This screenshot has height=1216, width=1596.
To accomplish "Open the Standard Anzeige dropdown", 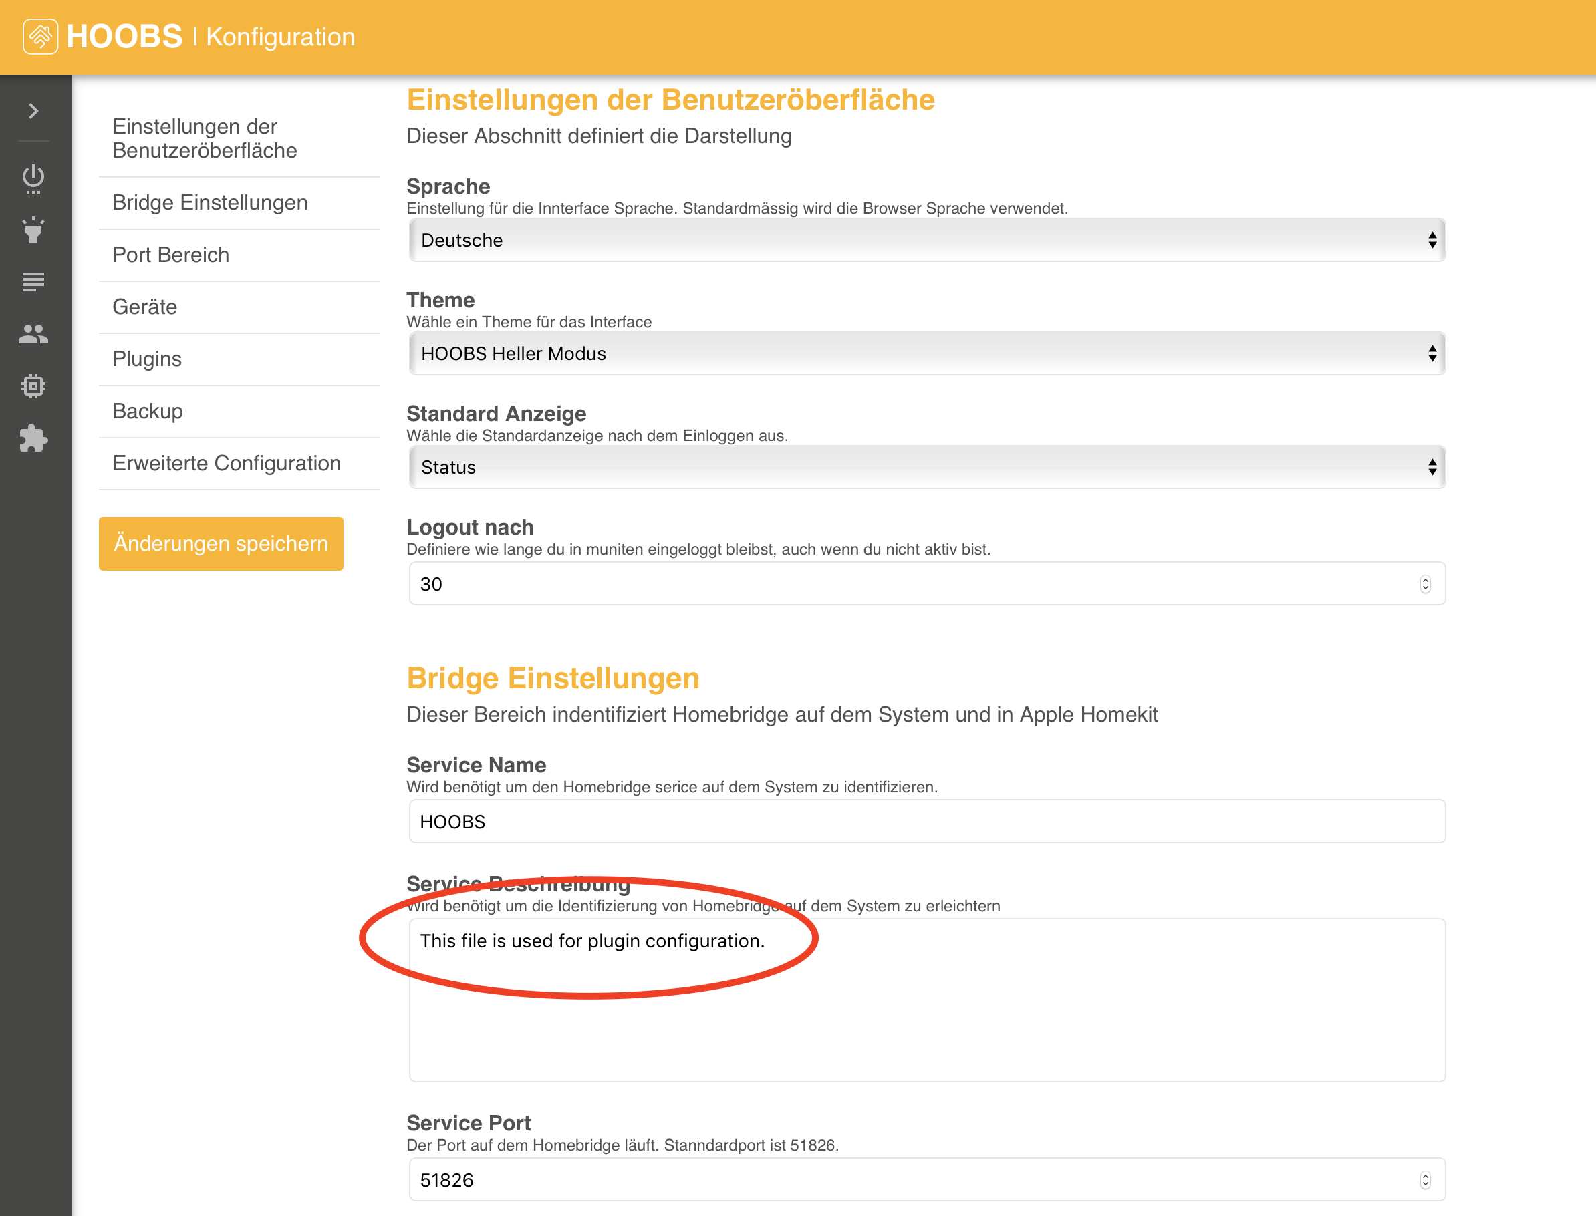I will coord(926,468).
